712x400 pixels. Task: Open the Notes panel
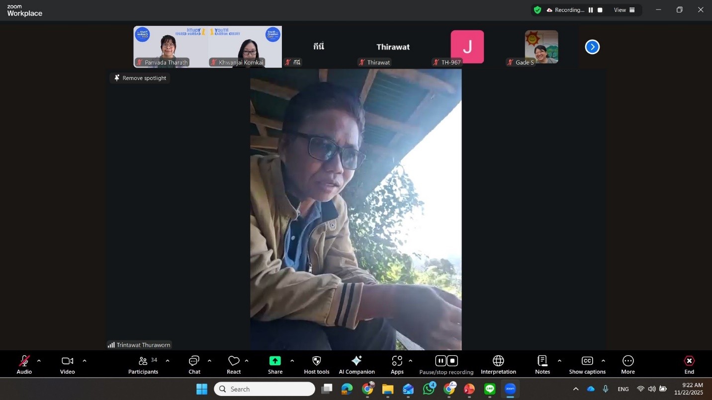pyautogui.click(x=542, y=364)
